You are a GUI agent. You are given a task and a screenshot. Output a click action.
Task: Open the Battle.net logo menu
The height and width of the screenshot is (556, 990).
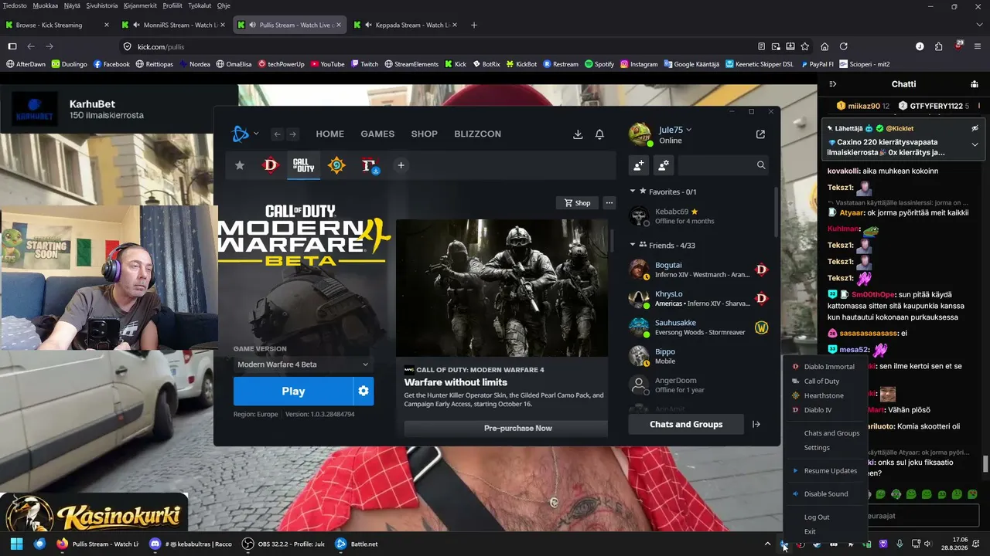244,134
